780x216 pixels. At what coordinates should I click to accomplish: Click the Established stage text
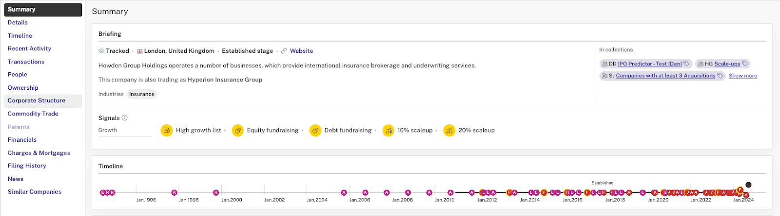[x=248, y=51]
